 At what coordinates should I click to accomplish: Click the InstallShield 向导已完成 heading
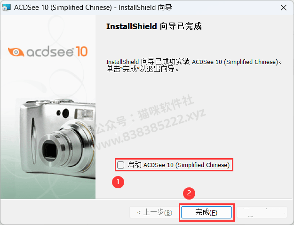click(154, 26)
